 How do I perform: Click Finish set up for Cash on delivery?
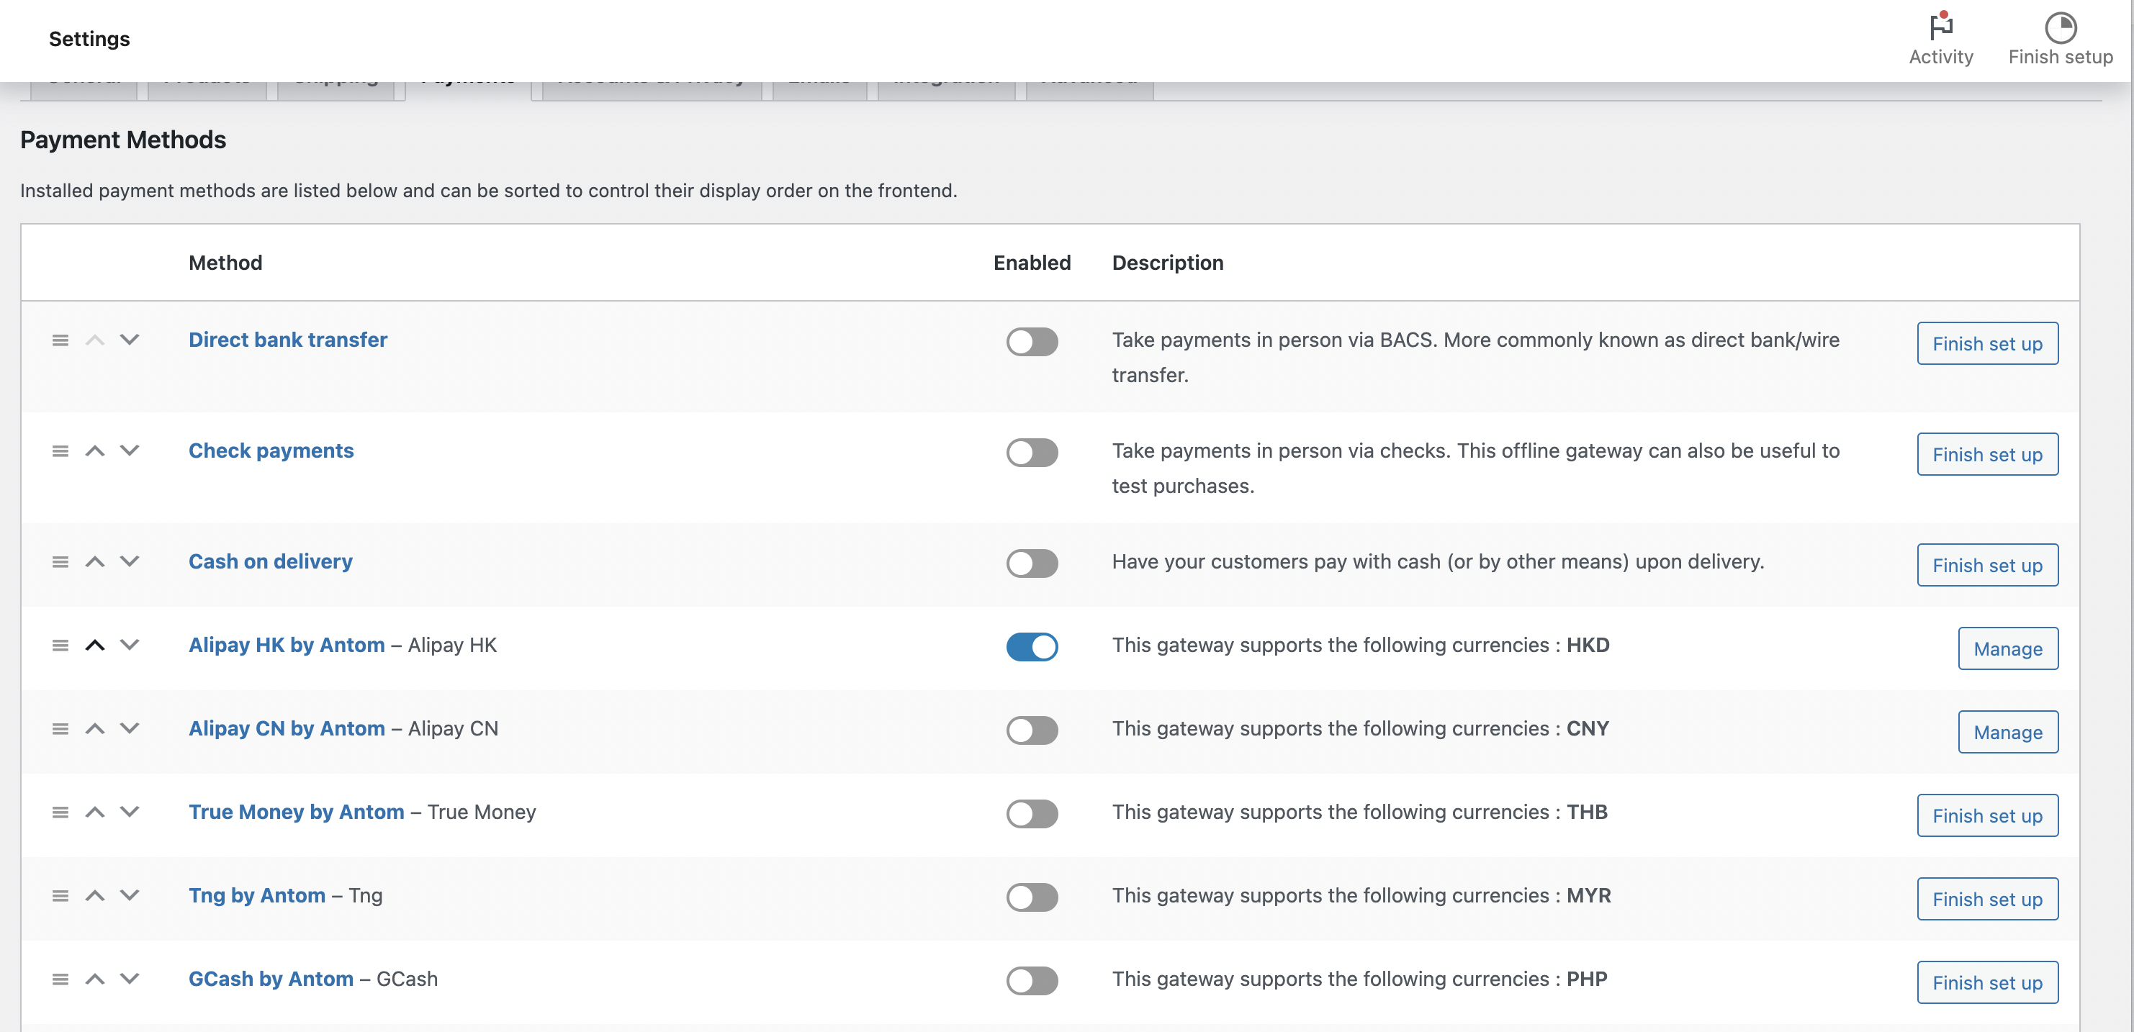pyautogui.click(x=1986, y=566)
